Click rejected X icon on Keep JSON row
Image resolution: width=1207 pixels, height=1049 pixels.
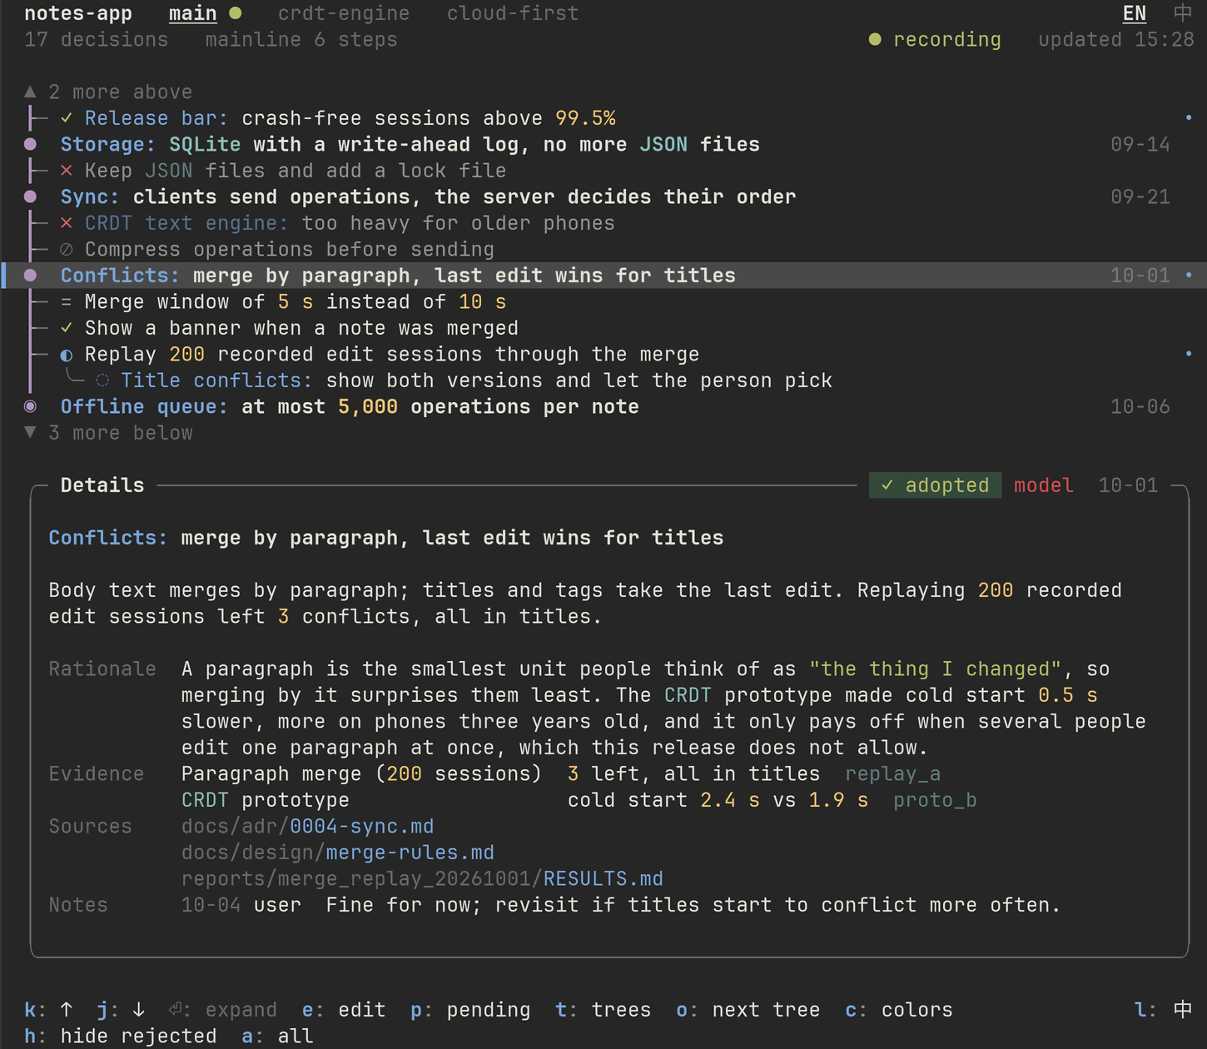[x=67, y=171]
